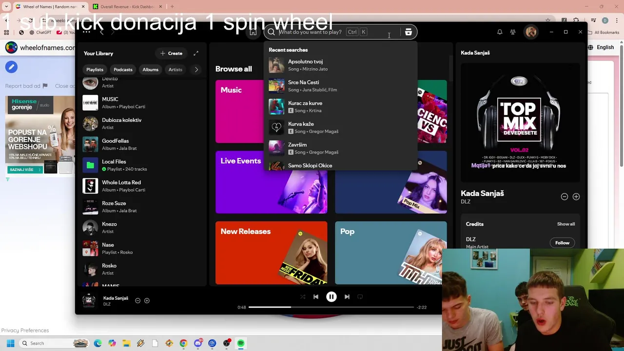Open OBS Studio from taskbar
Image resolution: width=624 pixels, height=351 pixels.
point(226,343)
